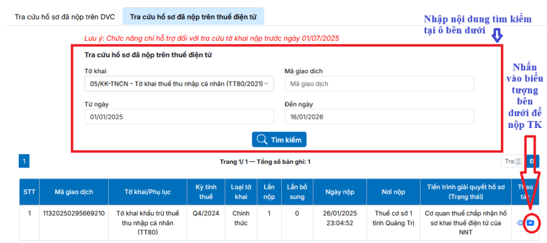Select tab Tra cứu hồ sơ trên thuế điện tử
This screenshot has height=243, width=547.
(193, 17)
